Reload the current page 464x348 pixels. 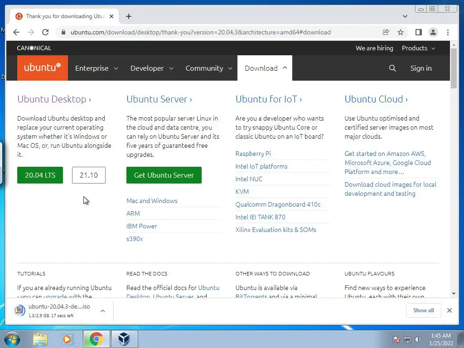coord(45,32)
